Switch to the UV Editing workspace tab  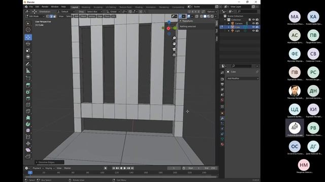tap(111, 7)
